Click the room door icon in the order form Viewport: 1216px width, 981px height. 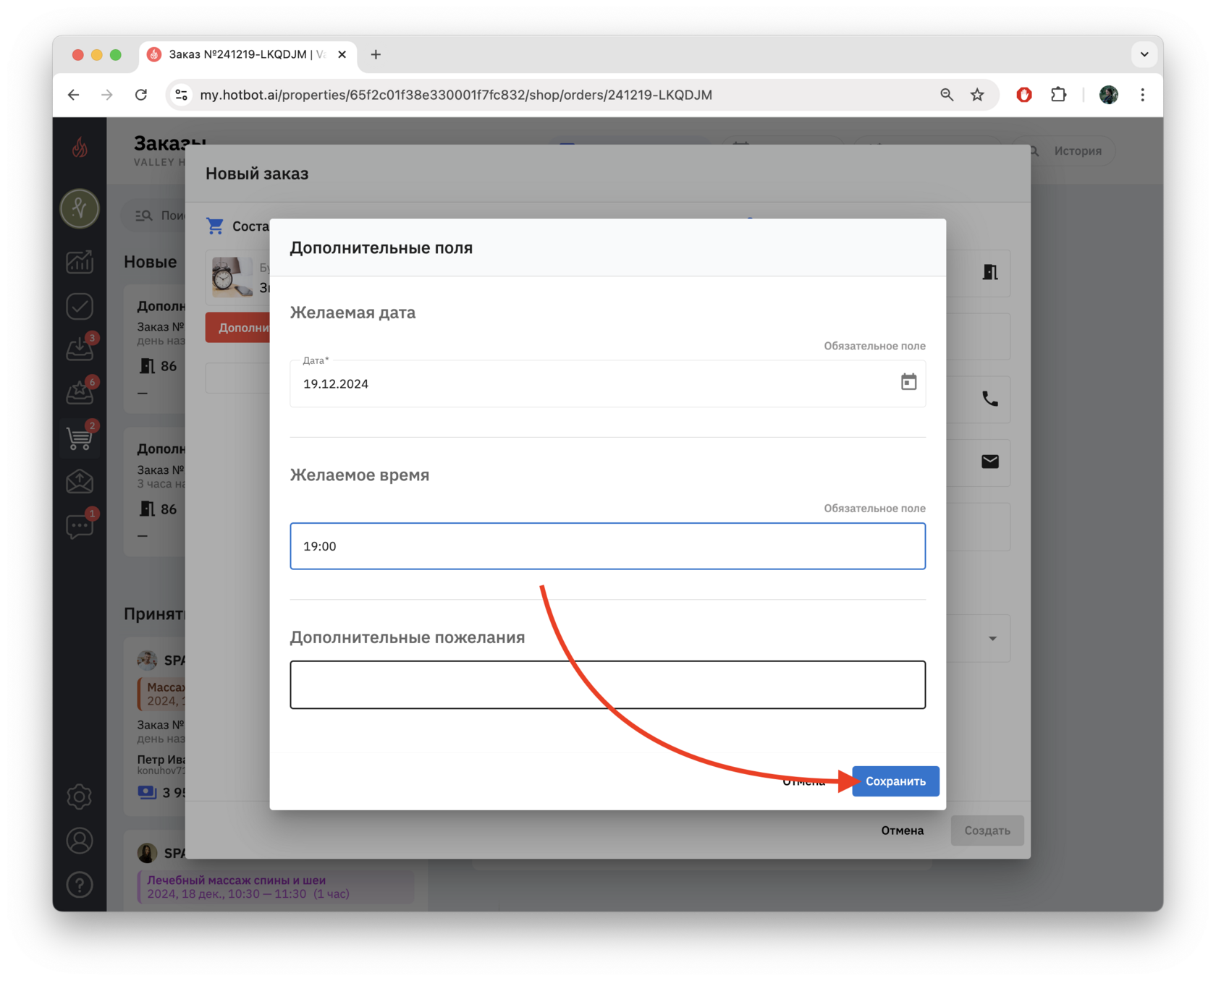[x=989, y=272]
